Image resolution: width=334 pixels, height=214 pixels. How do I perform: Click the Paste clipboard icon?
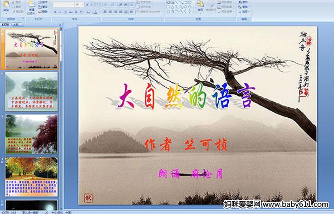(6, 4)
